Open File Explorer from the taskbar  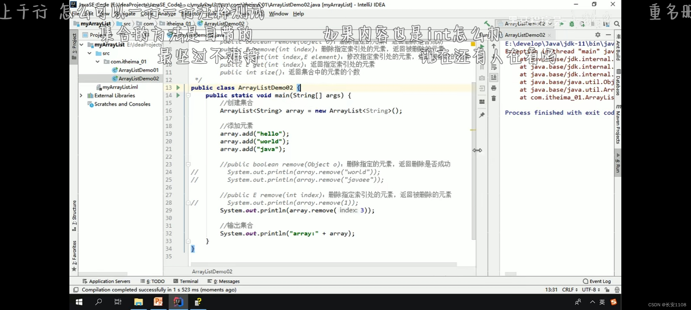pyautogui.click(x=138, y=302)
